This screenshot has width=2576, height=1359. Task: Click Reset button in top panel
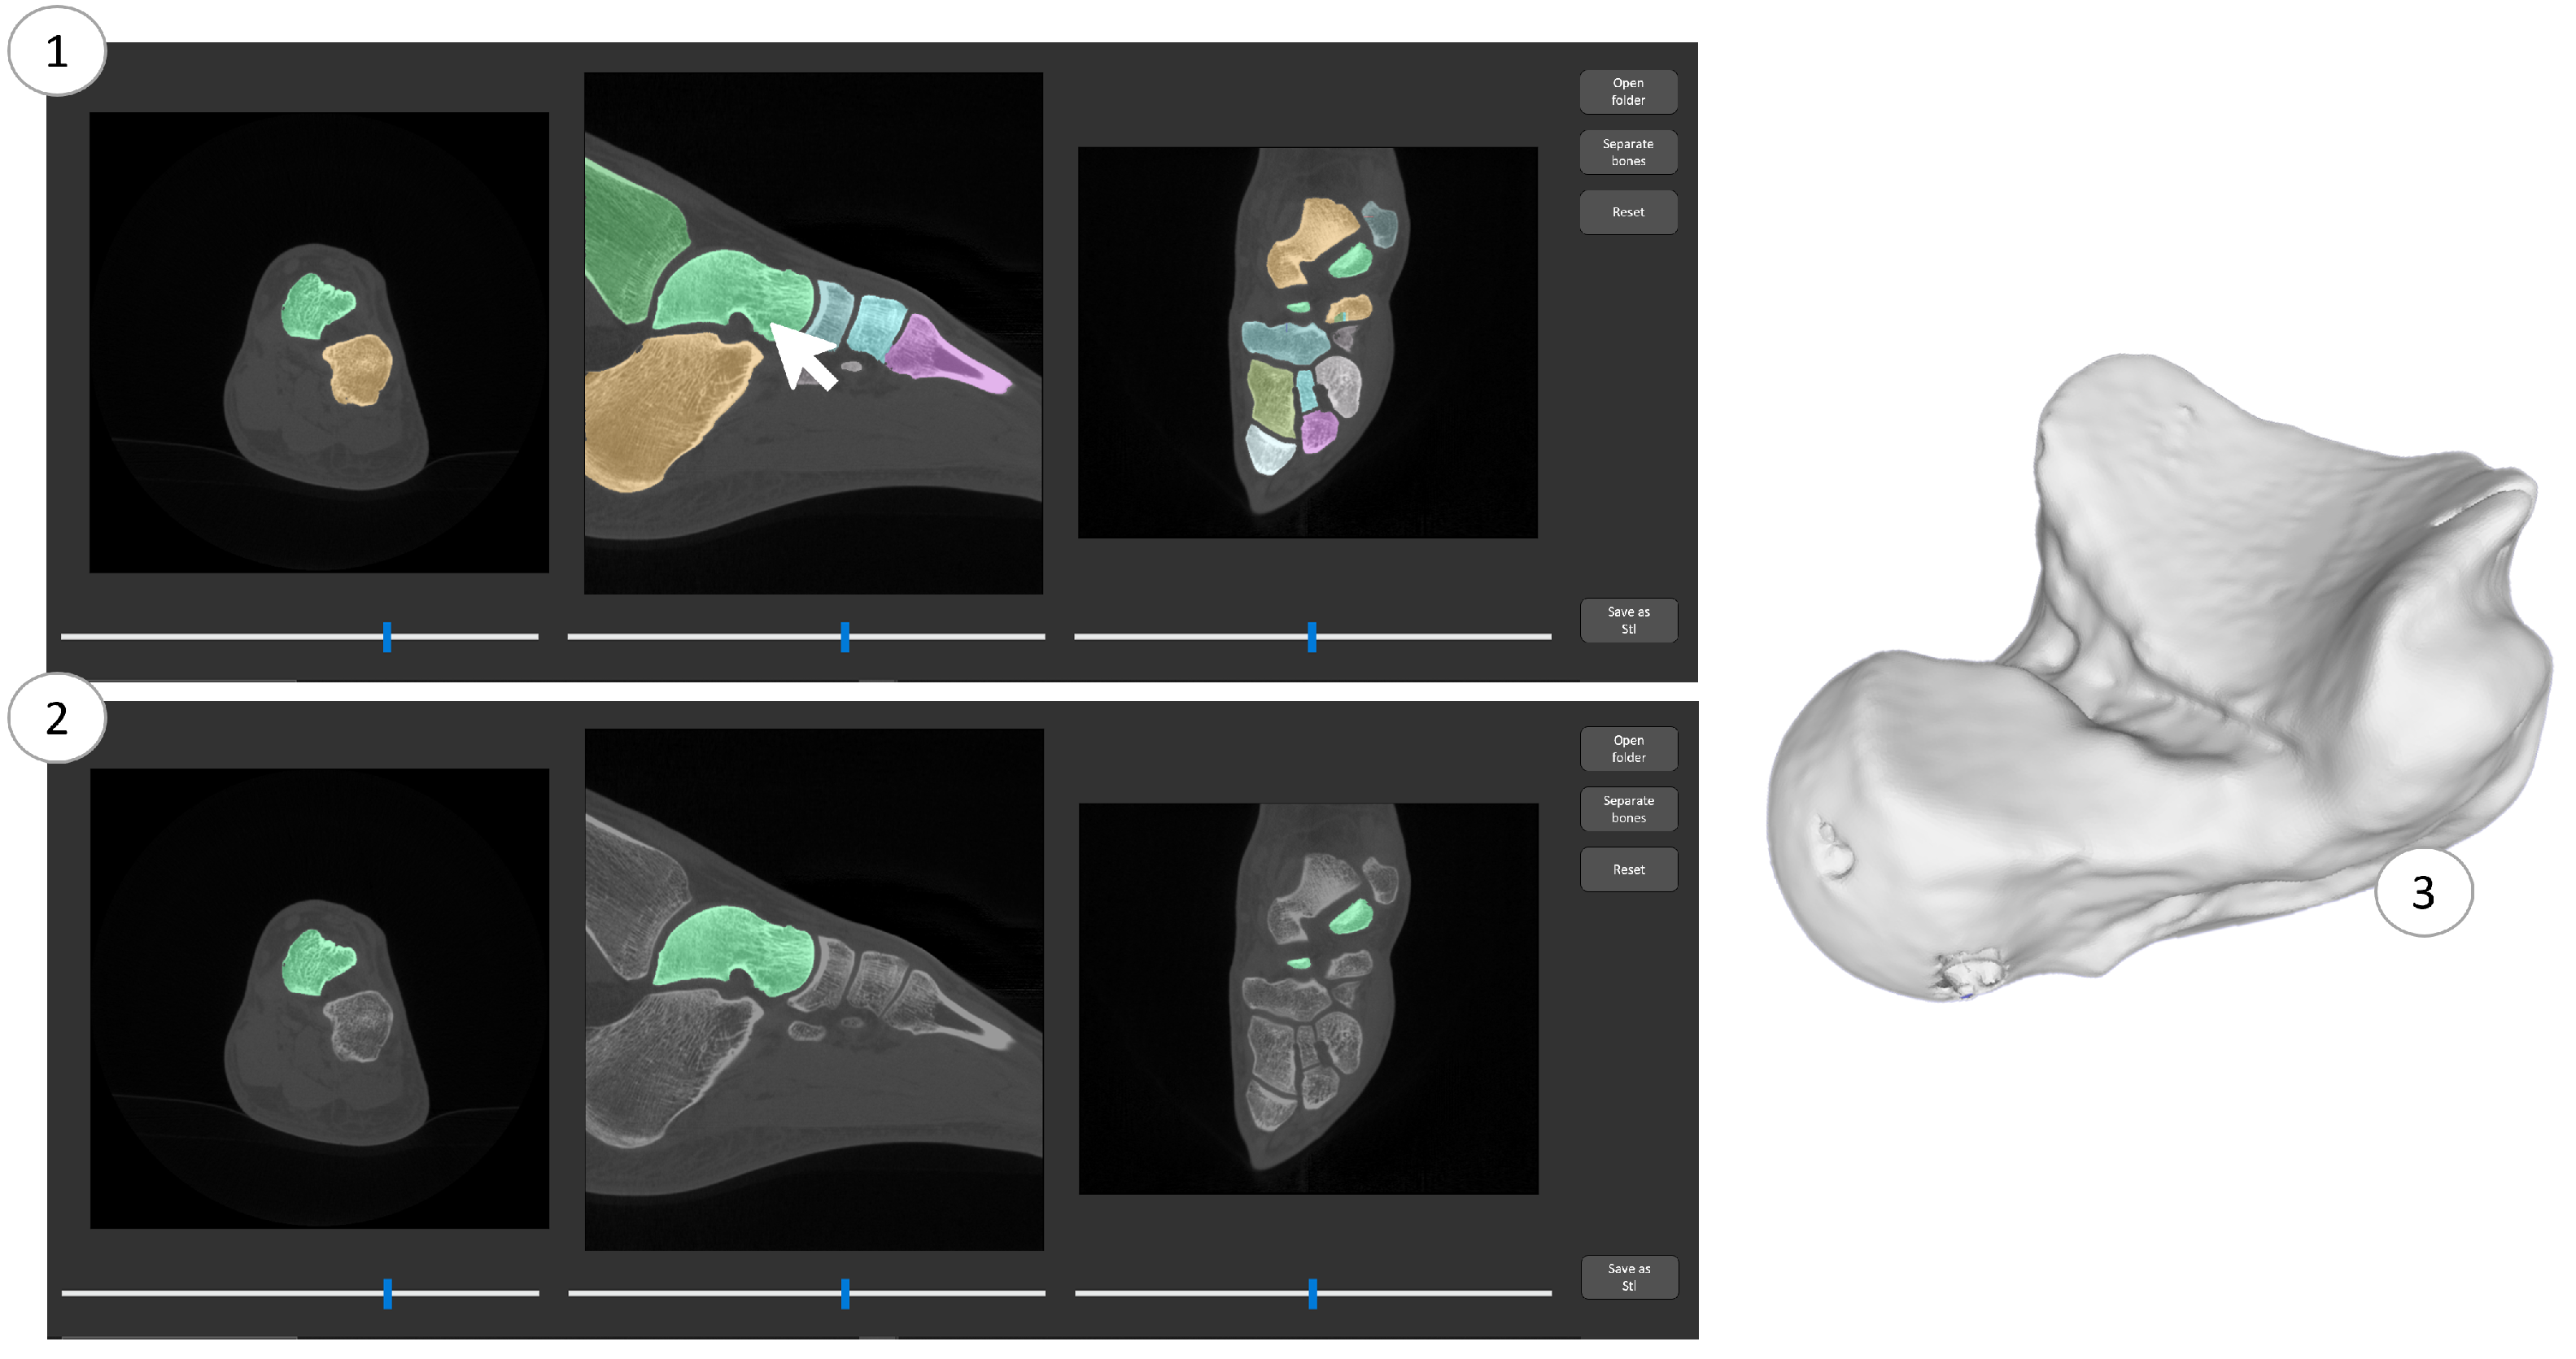pos(1627,211)
